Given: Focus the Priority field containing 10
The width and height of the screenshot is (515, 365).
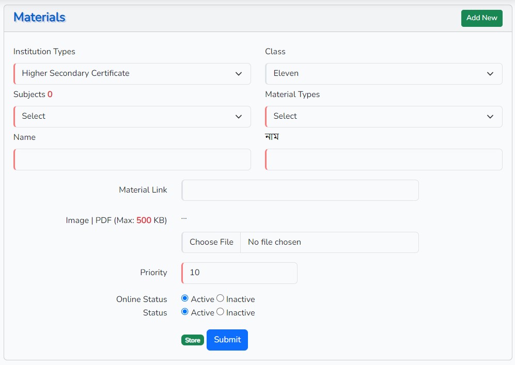Looking at the screenshot, I should (x=240, y=273).
